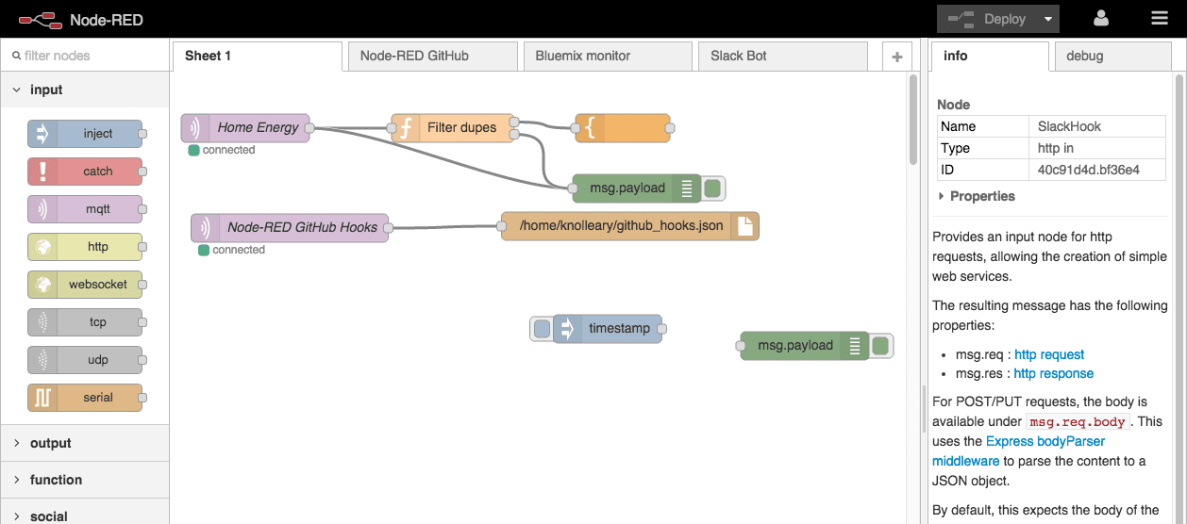Click the timestamp node output port
1187x524 pixels.
click(x=662, y=329)
